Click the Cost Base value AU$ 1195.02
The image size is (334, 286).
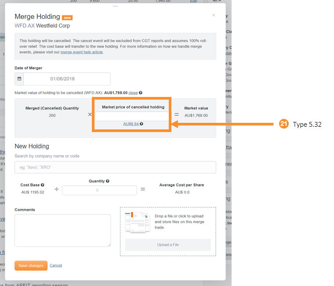point(33,192)
